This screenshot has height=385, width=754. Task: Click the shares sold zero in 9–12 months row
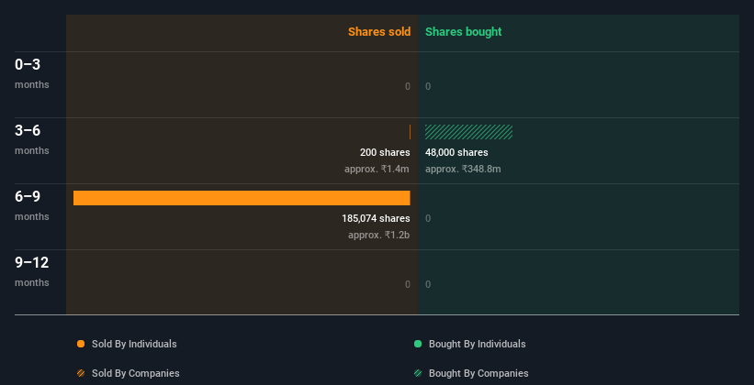pyautogui.click(x=407, y=284)
